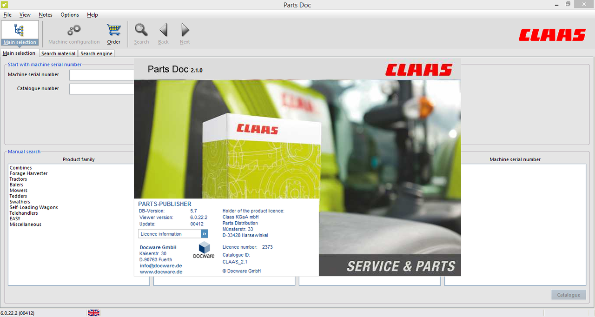Click the Licence information arrow button
This screenshot has width=595, height=317.
tap(205, 234)
